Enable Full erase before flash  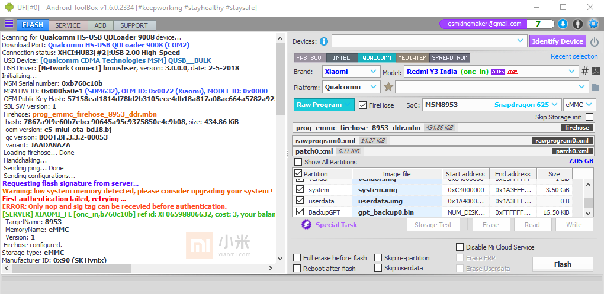click(297, 258)
